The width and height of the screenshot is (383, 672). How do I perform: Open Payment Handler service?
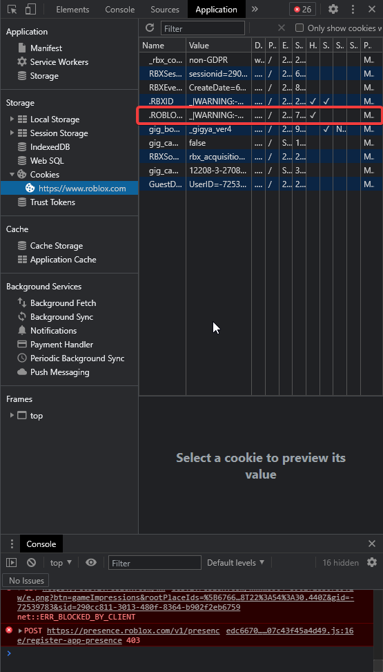61,344
